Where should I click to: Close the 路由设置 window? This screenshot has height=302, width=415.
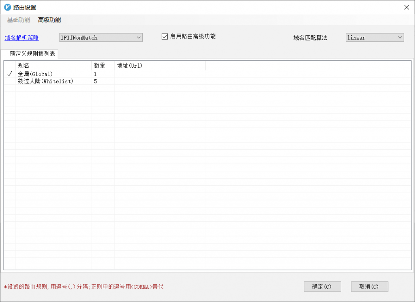tap(406, 7)
